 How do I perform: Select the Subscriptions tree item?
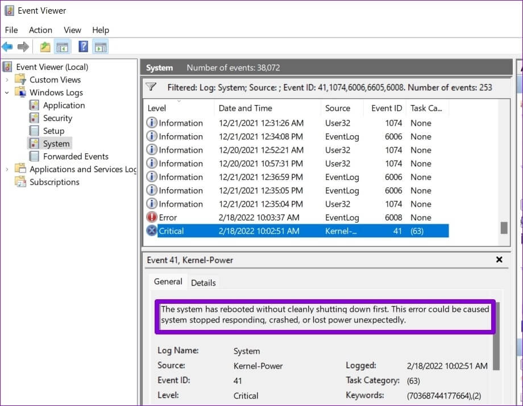pyautogui.click(x=54, y=182)
